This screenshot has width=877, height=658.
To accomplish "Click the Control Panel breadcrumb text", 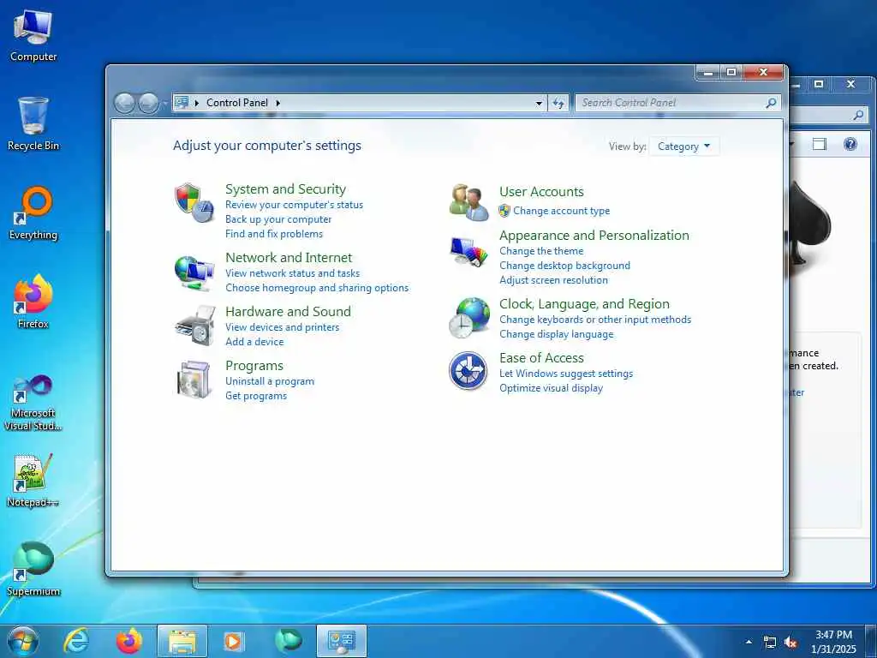I will tap(237, 103).
